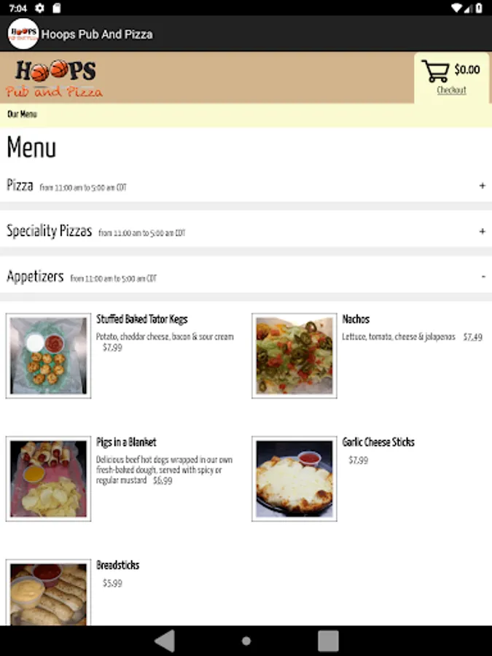
Task: Tap the Garlic Cheese Sticks photo
Action: (294, 479)
